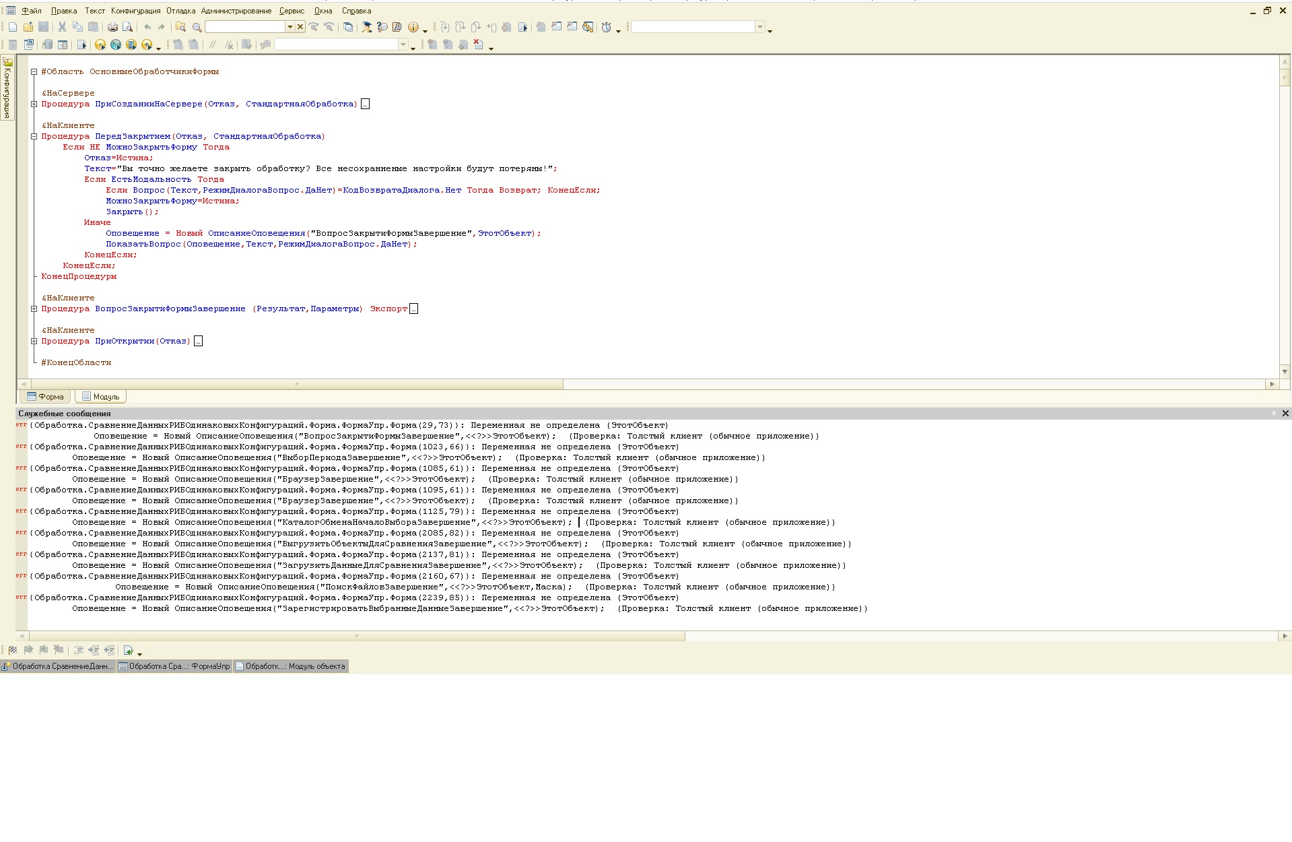The width and height of the screenshot is (1292, 842).
Task: Close the Служебные сообщения panel
Action: [1285, 414]
